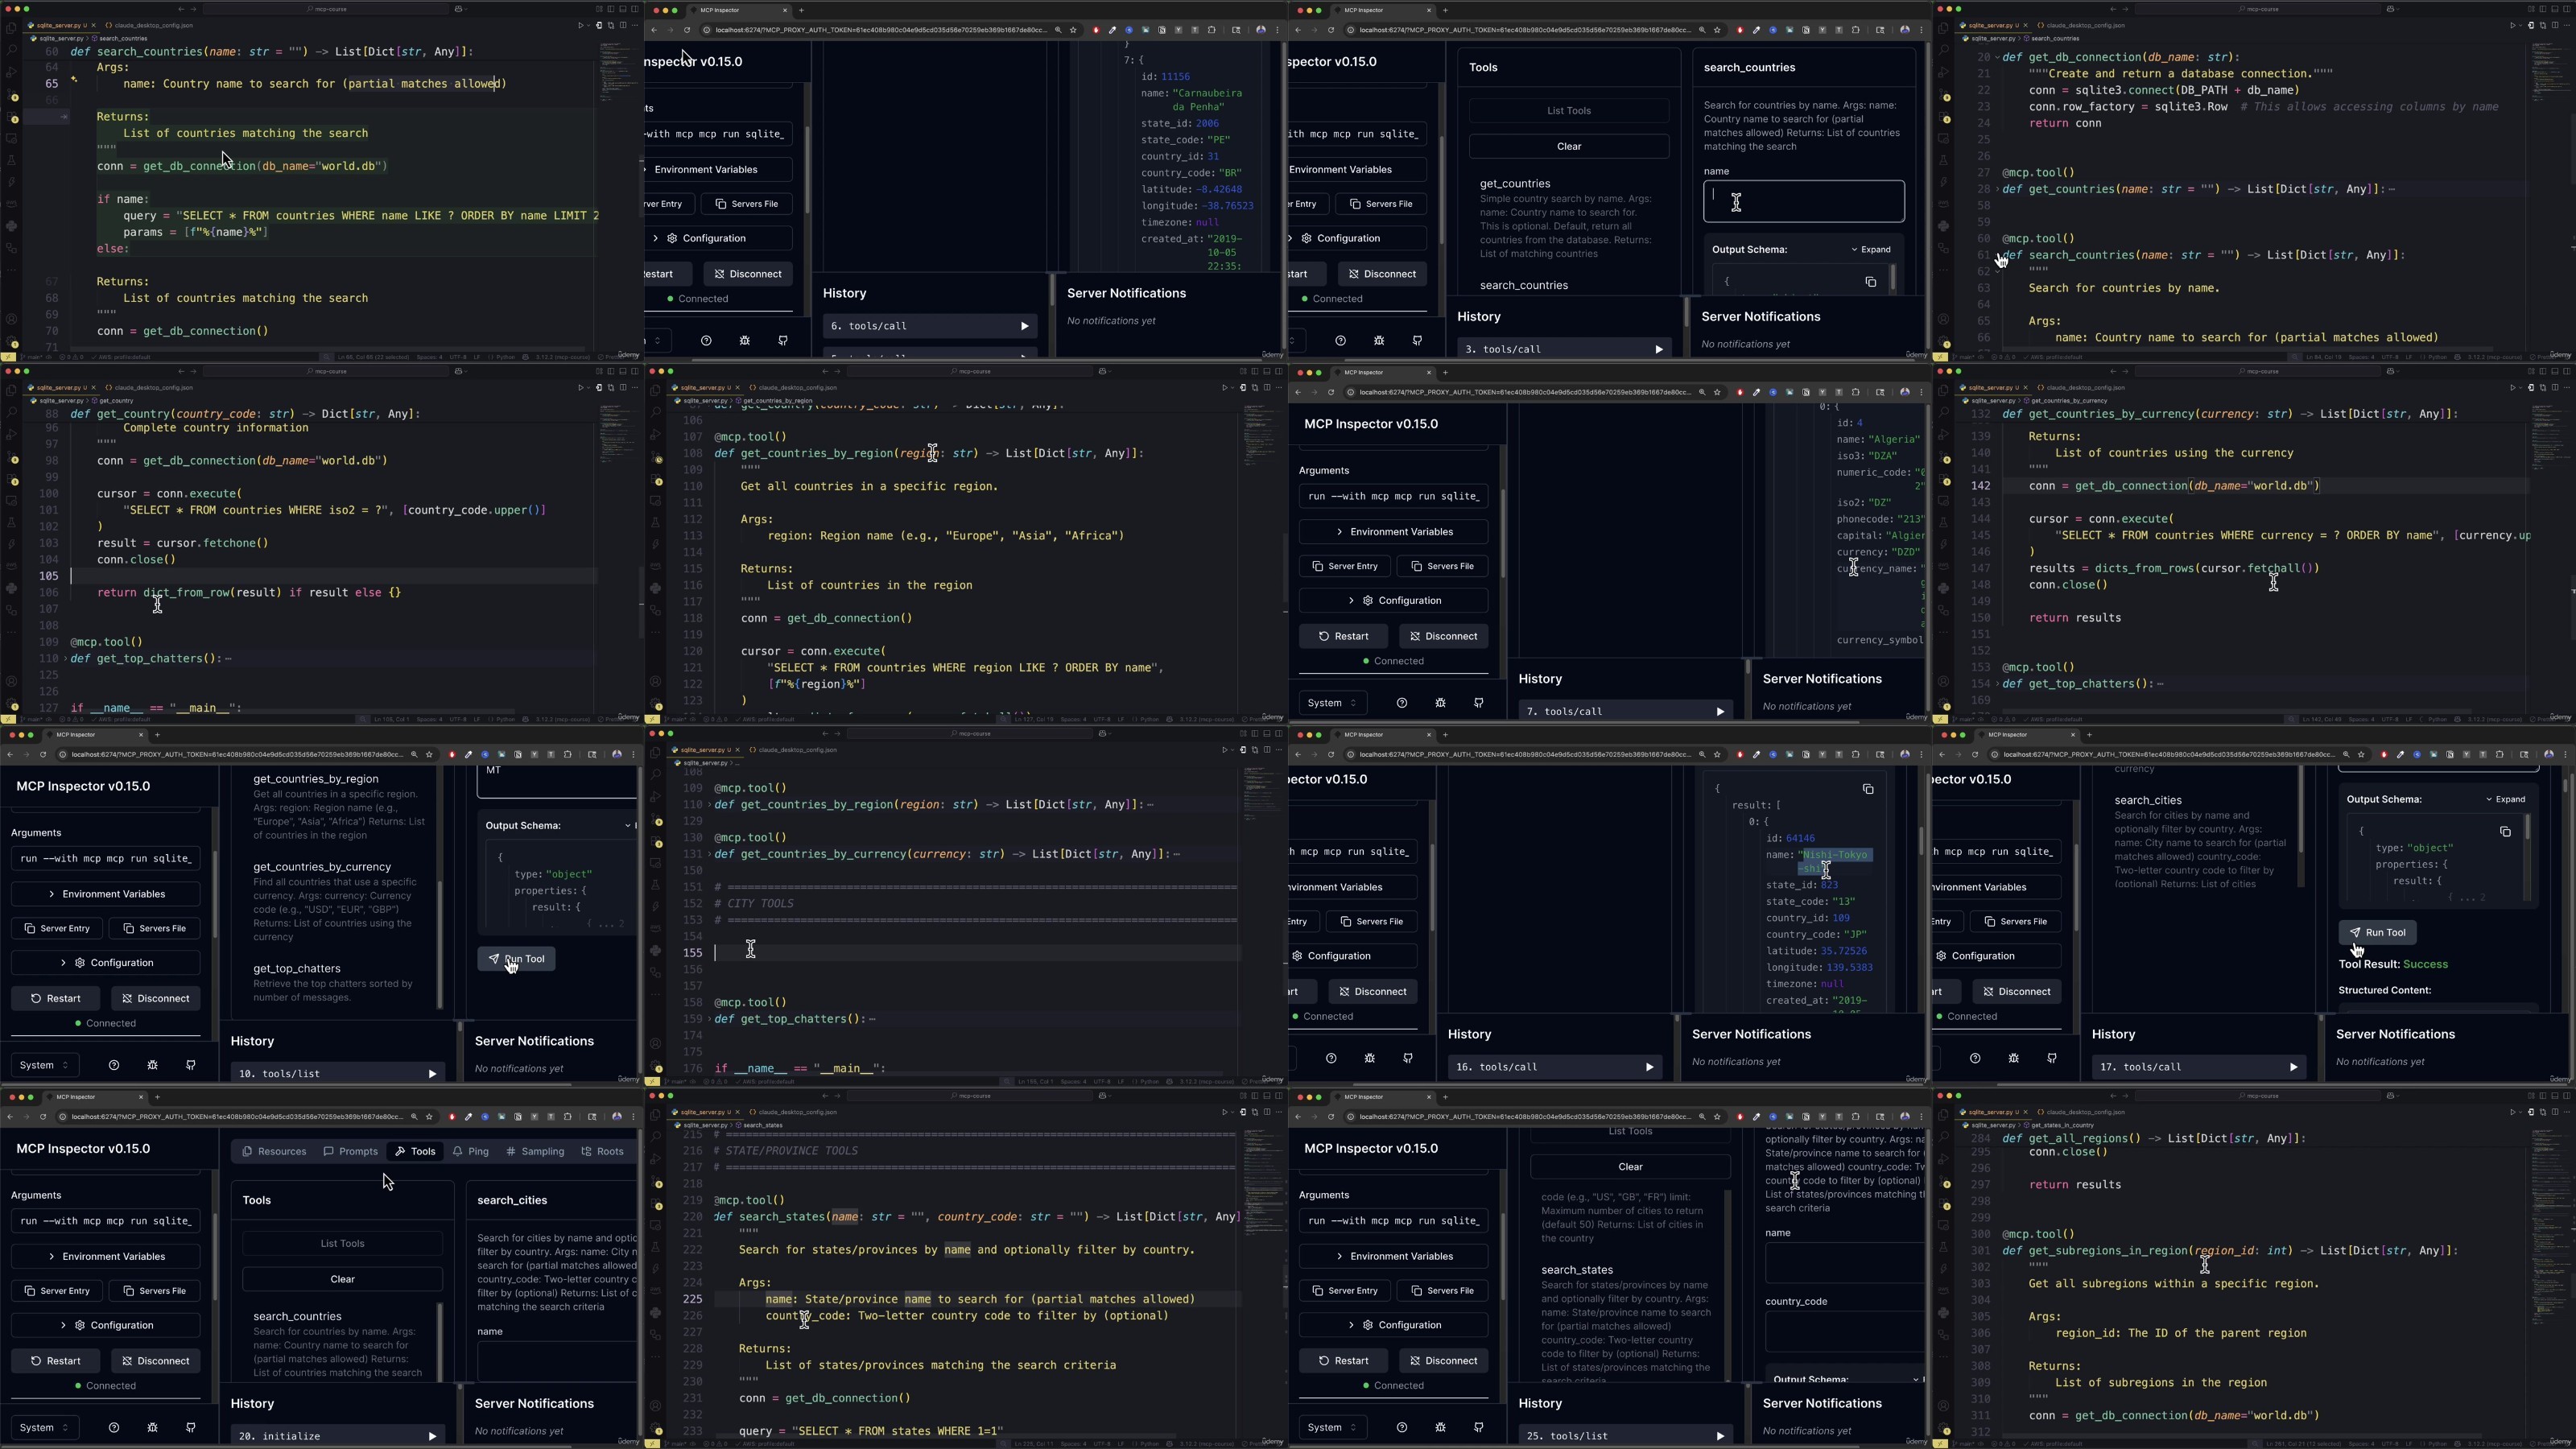Expand the "7. tools/call" history entry
This screenshot has width=2576, height=1449.
(1625, 711)
